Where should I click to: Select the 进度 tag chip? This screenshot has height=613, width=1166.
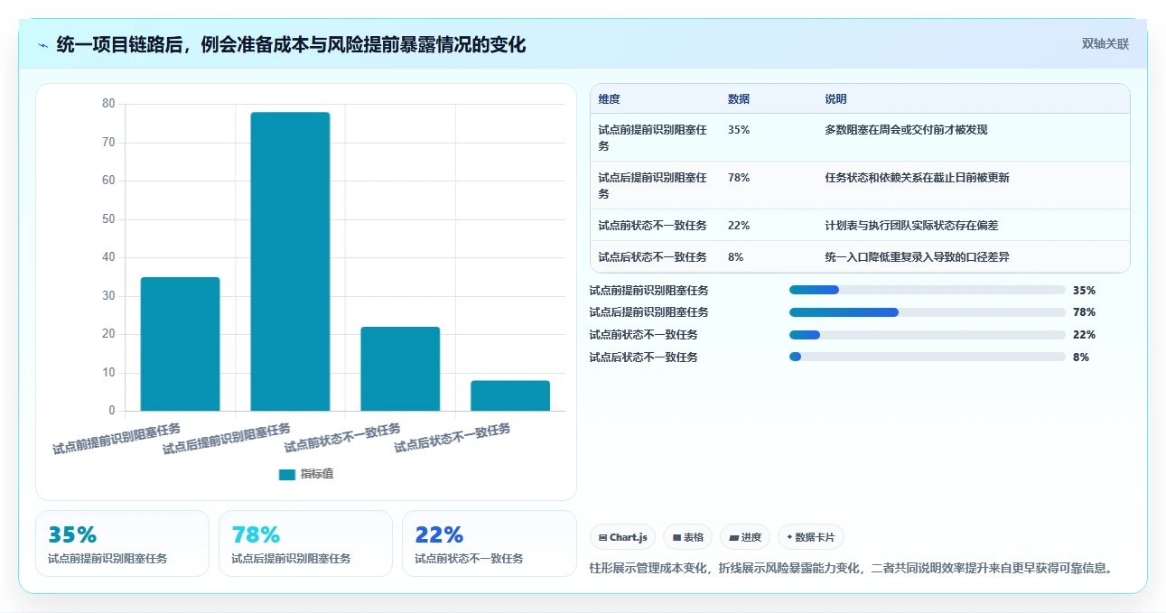click(745, 537)
